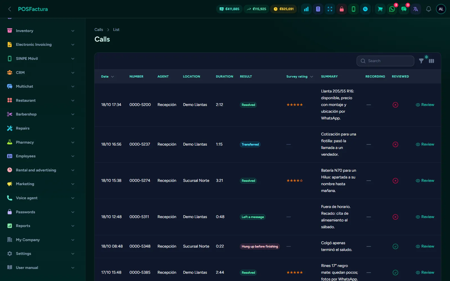Toggle reviewed status for call 0000-5311
450x281 pixels.
coord(395,217)
